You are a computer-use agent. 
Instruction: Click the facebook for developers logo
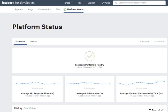[x=18, y=3]
